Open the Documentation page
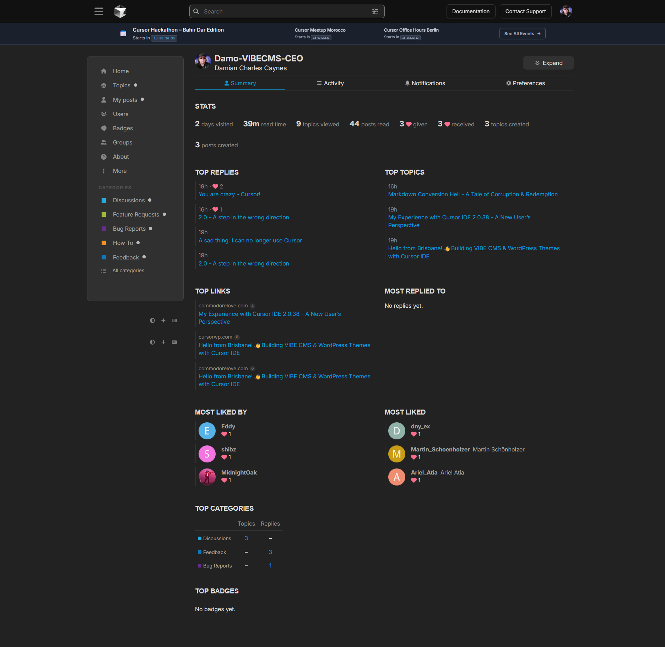Viewport: 665px width, 647px height. point(471,11)
